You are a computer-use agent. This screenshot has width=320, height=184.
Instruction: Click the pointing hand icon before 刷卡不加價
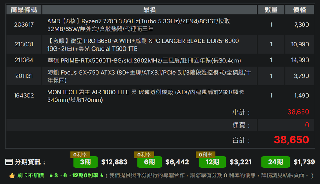tap(12, 176)
